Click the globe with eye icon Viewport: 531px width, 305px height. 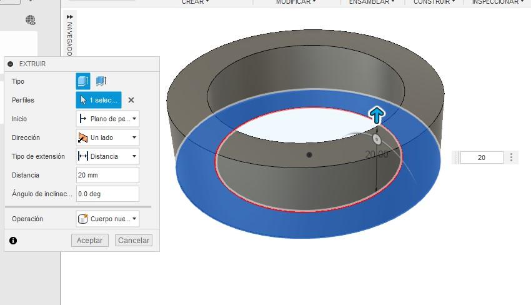coord(31,20)
